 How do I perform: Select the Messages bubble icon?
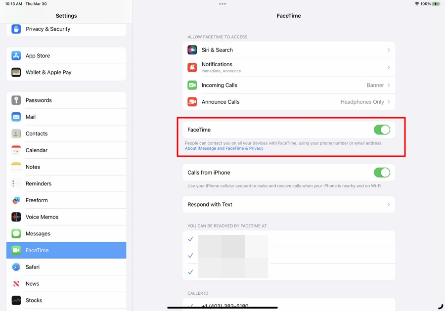(x=16, y=233)
